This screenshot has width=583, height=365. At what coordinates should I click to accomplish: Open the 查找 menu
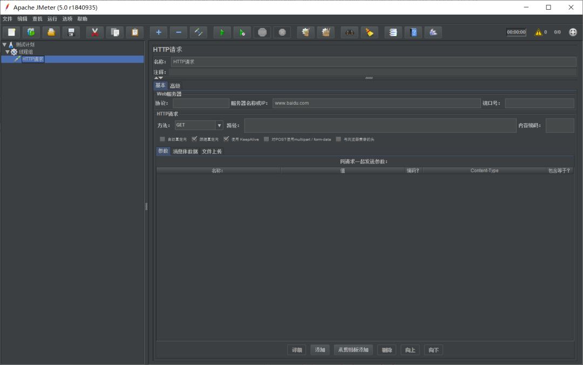tap(37, 19)
